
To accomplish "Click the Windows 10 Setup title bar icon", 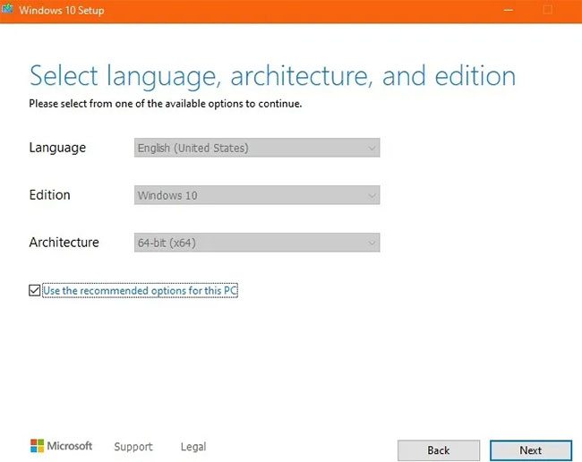I will click(7, 8).
